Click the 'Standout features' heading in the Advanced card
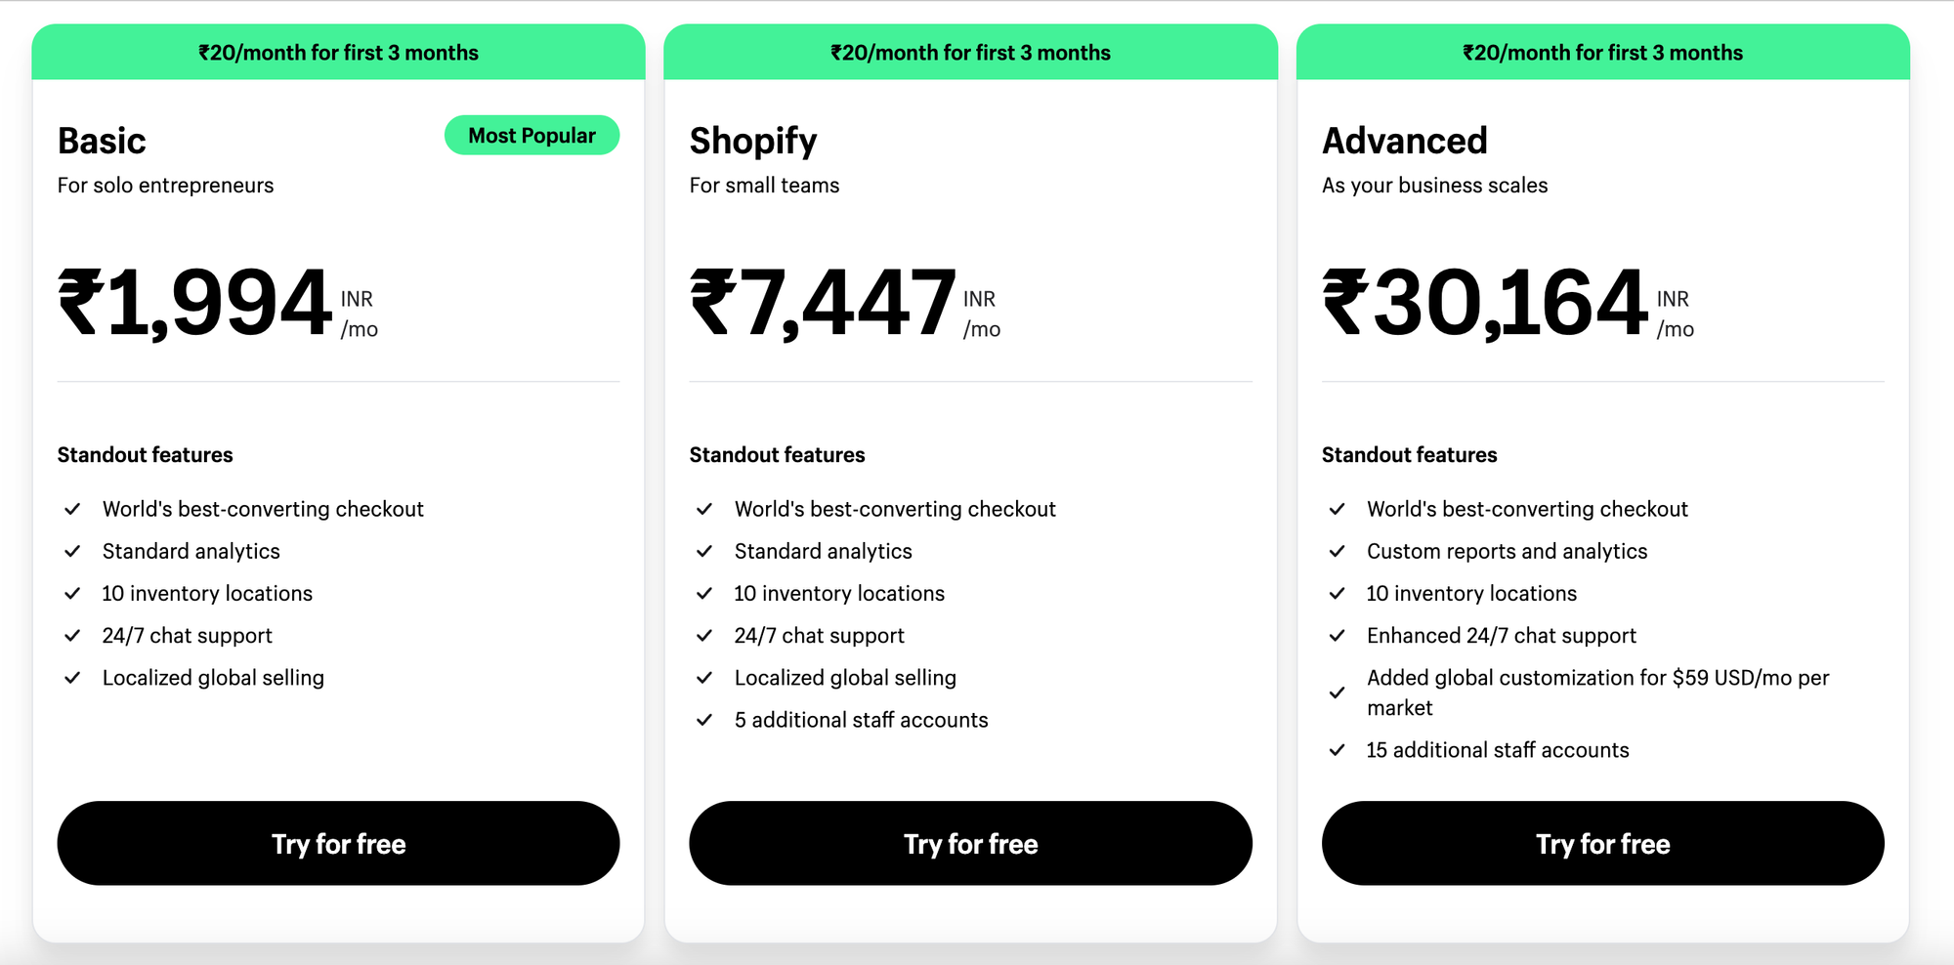 tap(1409, 454)
